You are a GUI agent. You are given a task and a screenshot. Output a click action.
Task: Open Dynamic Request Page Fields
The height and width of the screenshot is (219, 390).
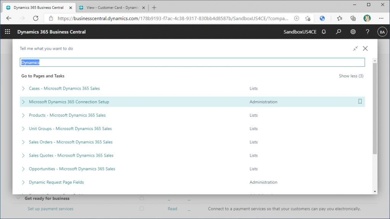(56, 182)
